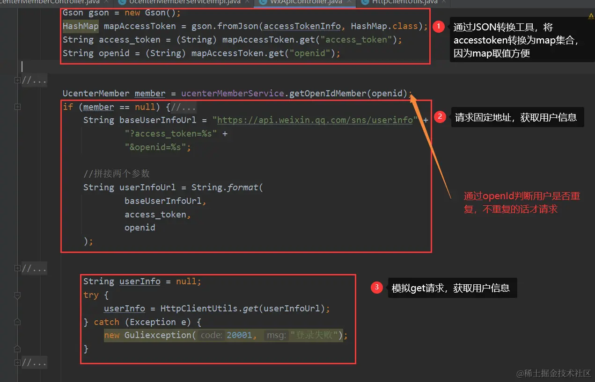Click the fold end marker at the catch block's closing brace
Screen dimensions: 595x382
pyautogui.click(x=17, y=349)
